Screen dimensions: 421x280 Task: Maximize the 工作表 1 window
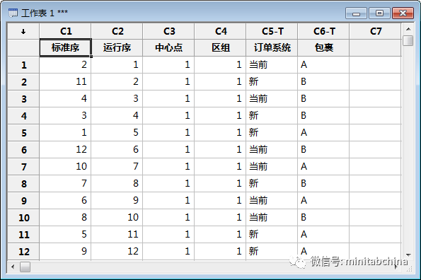tap(379, 13)
